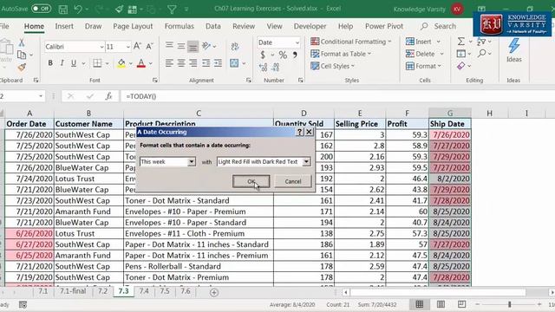
Task: Open the Formulas ribbon tab
Action: (x=180, y=26)
